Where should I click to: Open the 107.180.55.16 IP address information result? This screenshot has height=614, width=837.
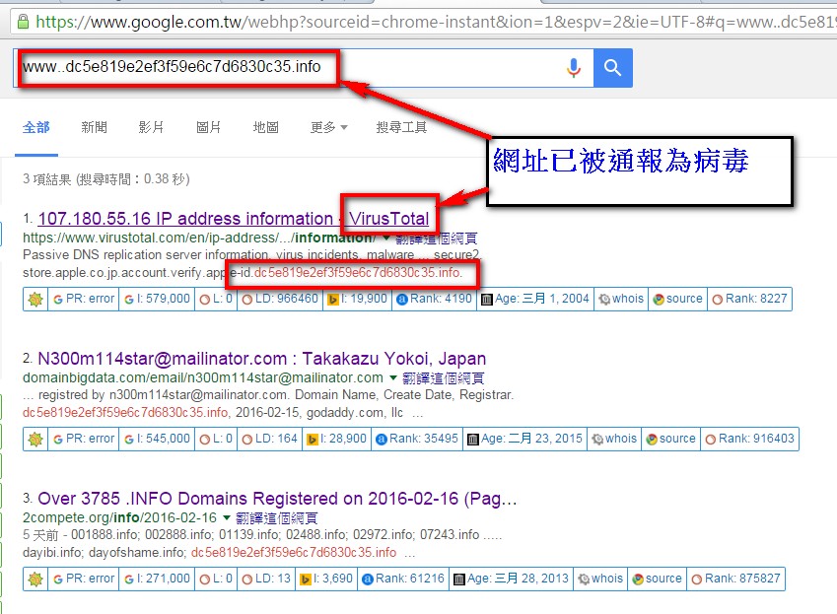tap(234, 219)
